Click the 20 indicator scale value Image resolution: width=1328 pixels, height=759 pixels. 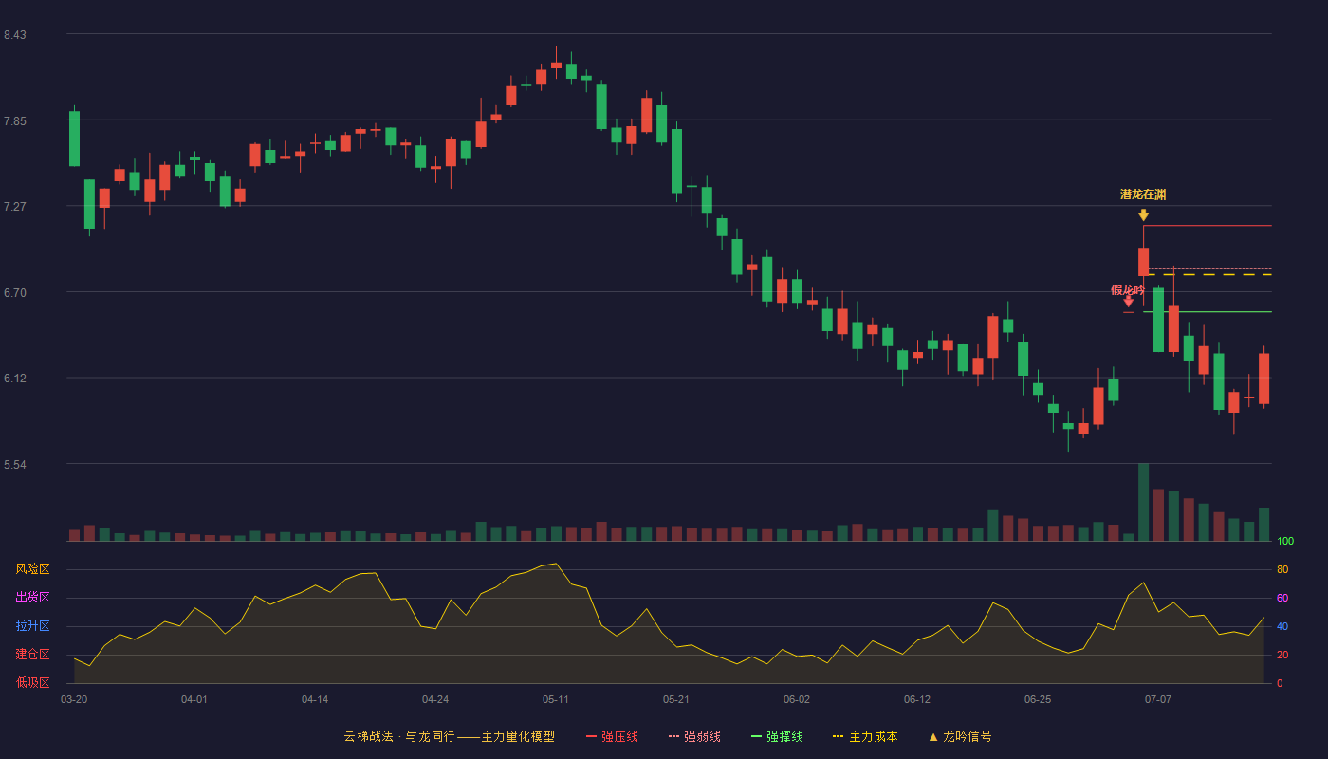[x=1282, y=655]
